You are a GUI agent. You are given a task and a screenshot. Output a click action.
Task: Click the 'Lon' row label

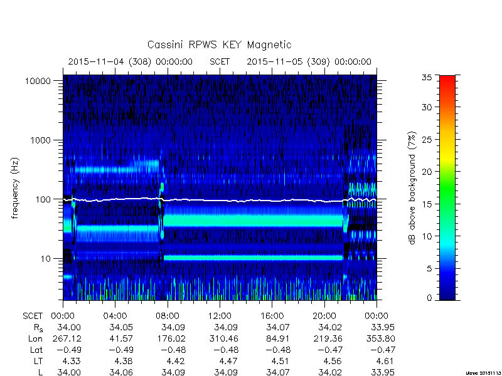pos(35,338)
